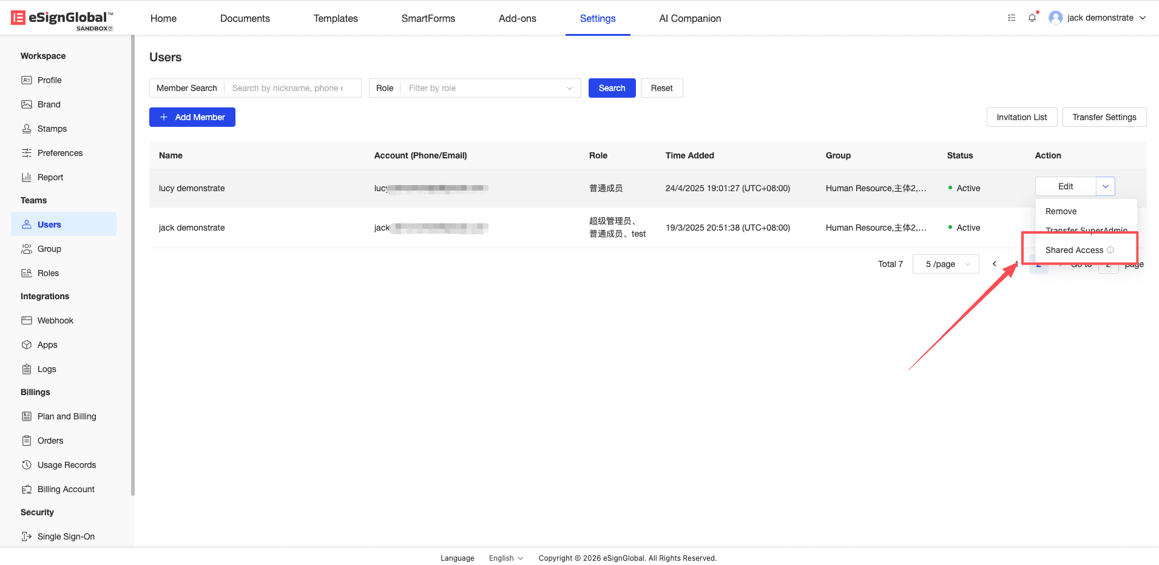
Task: Open the notifications bell icon
Action: click(1032, 18)
